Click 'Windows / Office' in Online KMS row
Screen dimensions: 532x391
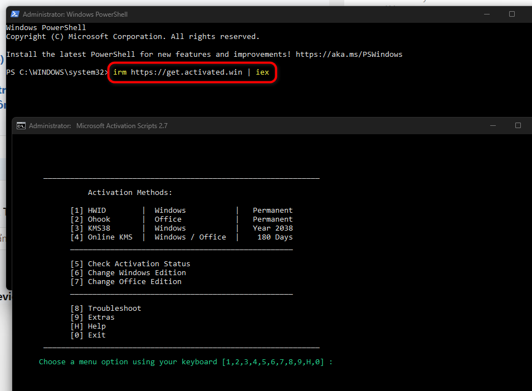191,237
